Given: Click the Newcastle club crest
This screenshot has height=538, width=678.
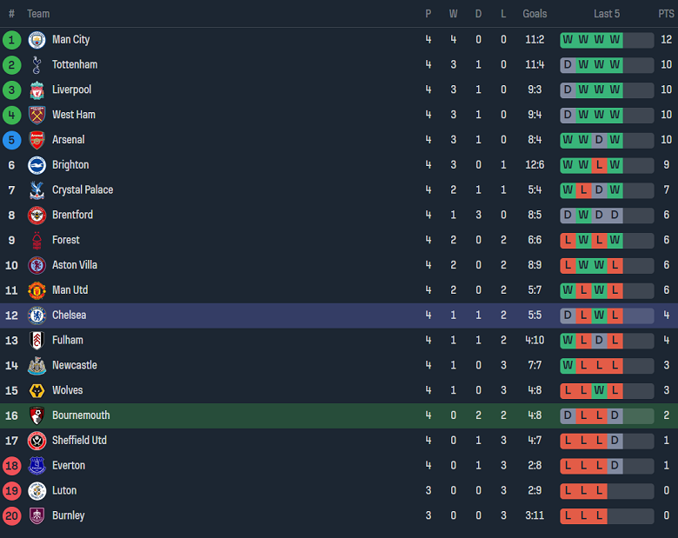Looking at the screenshot, I should 37,366.
